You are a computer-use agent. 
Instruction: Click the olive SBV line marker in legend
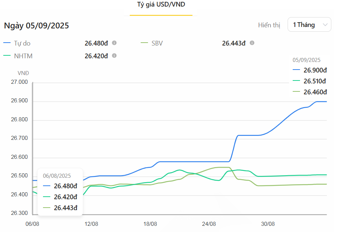(x=144, y=43)
